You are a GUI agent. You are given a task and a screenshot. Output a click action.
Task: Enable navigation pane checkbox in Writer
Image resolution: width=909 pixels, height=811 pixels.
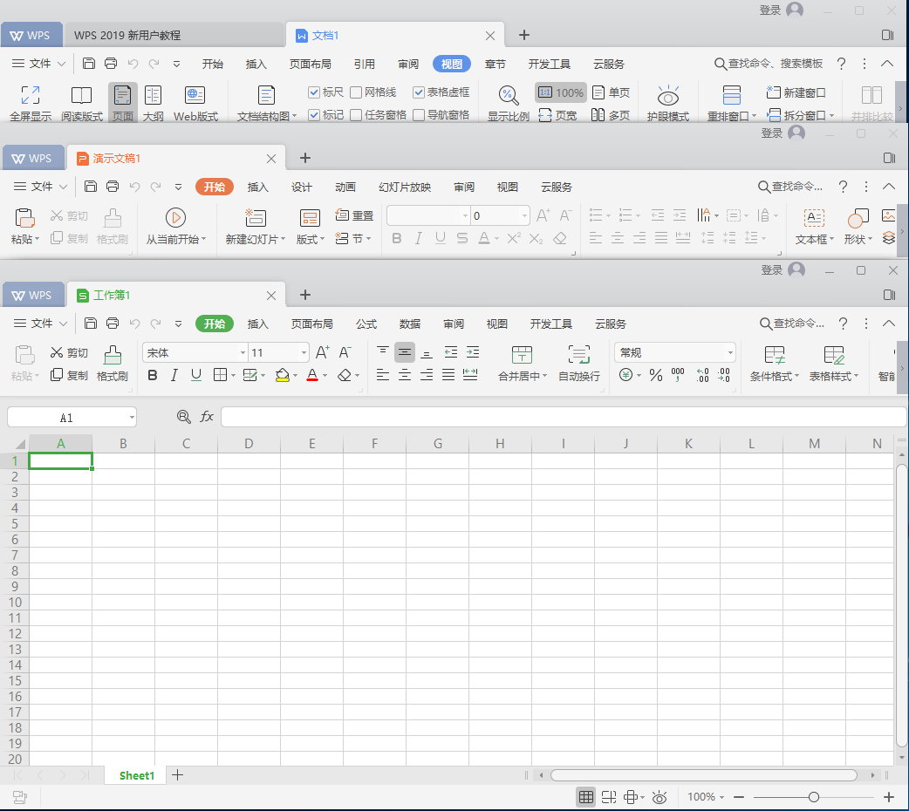(x=419, y=115)
